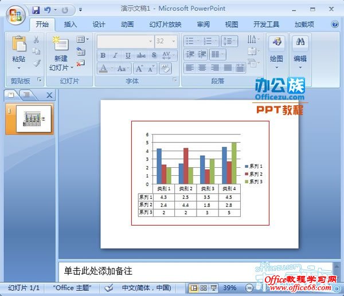Justify the text

pos(228,68)
